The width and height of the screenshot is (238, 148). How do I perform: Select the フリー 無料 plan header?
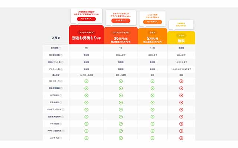click(181, 38)
